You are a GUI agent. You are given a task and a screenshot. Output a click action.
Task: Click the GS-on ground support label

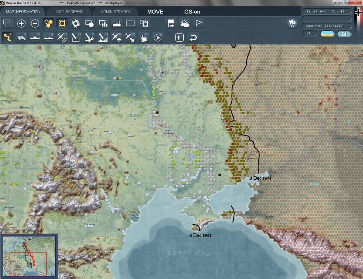(192, 12)
